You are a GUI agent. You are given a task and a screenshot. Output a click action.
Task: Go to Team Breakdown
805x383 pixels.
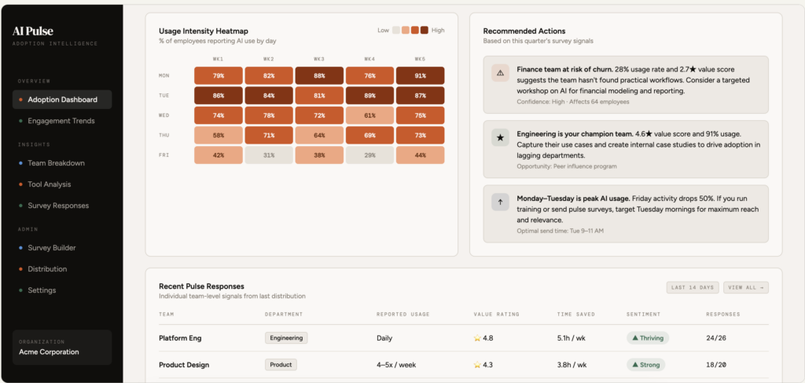(56, 163)
